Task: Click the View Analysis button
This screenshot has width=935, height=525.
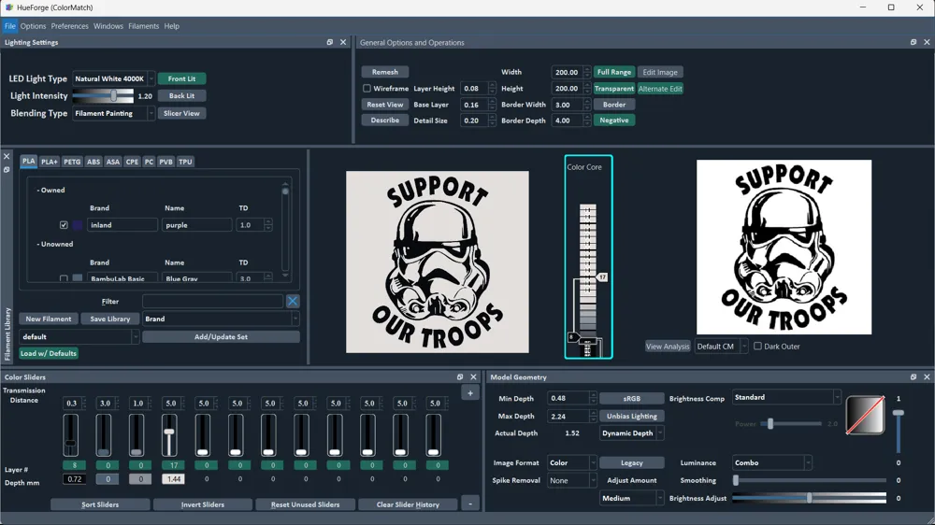Action: coord(668,347)
